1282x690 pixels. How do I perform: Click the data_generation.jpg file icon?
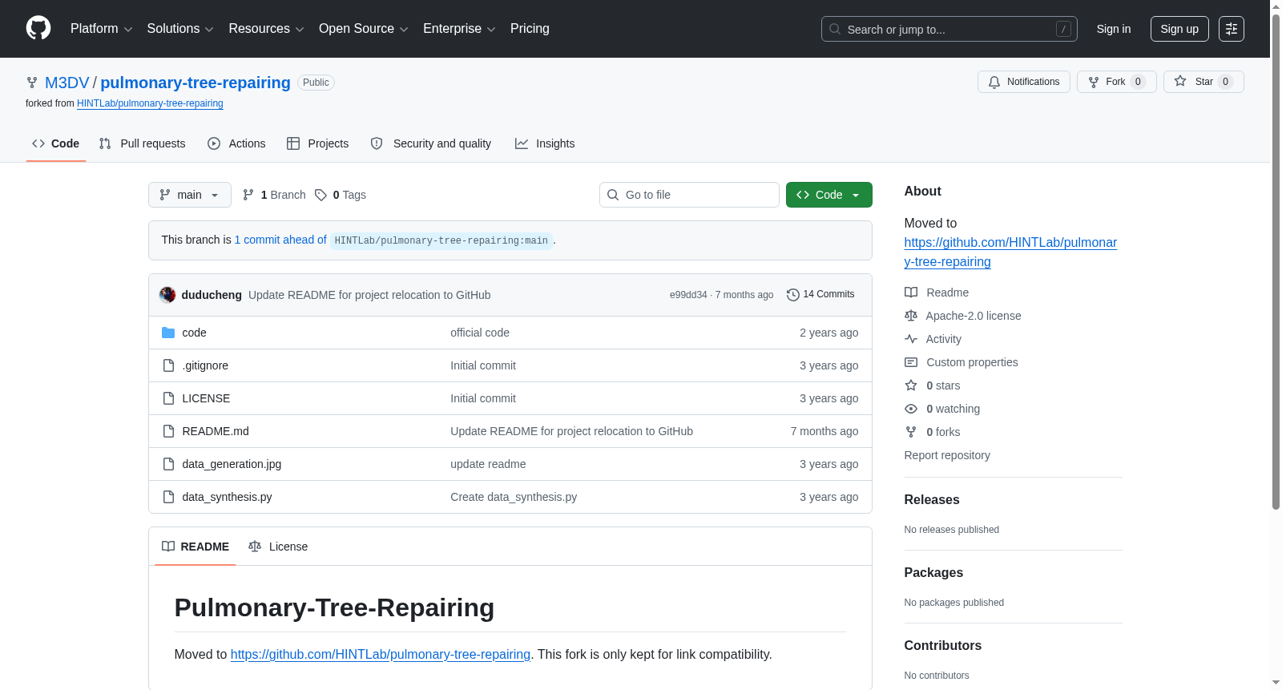click(168, 464)
